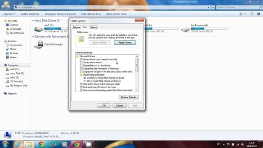Click OK in Folder Options
Screen dimensions: 263x148
pos(104,106)
